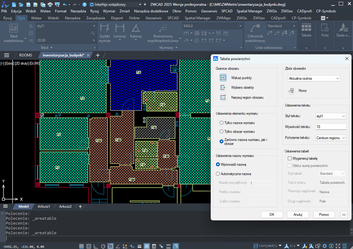Open the Plik menu
This screenshot has height=249, width=353.
(4, 11)
